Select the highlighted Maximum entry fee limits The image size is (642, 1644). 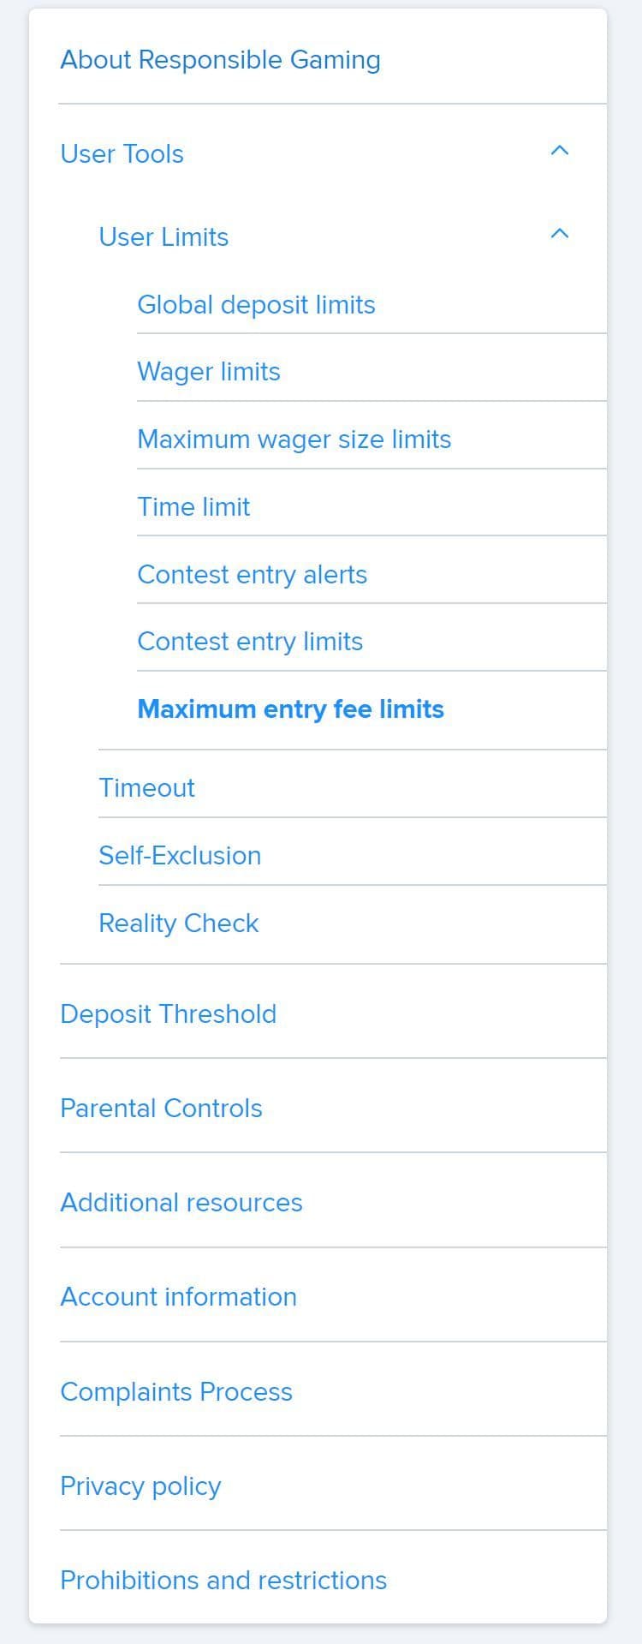coord(290,709)
